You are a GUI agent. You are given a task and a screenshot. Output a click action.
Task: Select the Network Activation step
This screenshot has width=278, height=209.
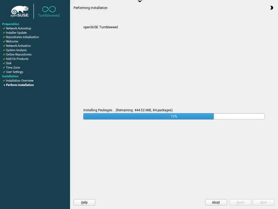point(18,46)
